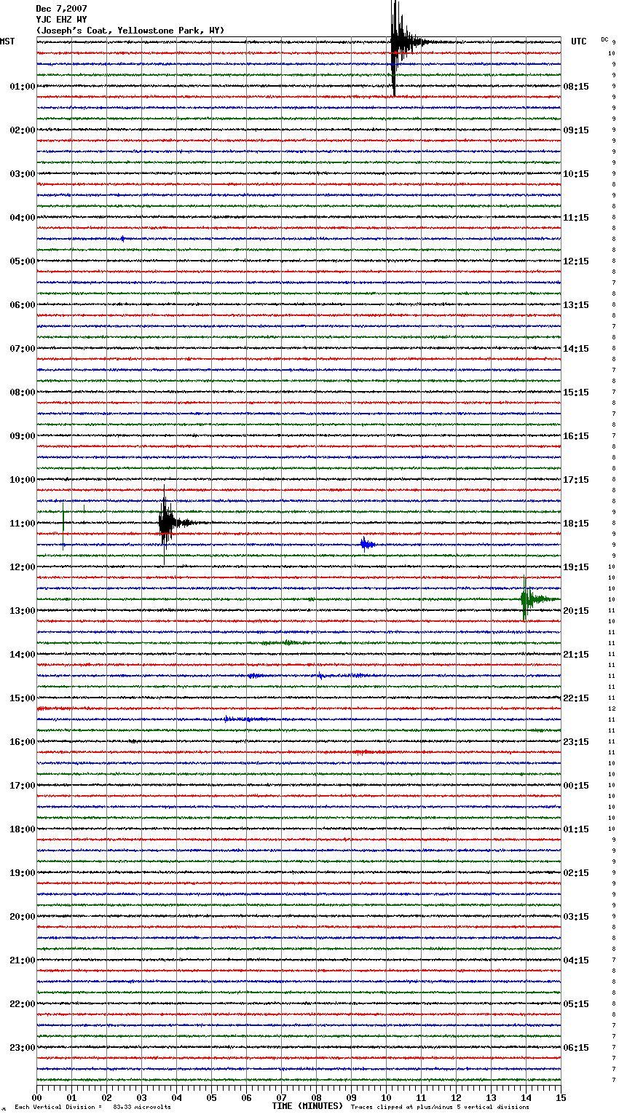Click the minute 03 axis tick label
The width and height of the screenshot is (619, 1117).
(x=141, y=1097)
